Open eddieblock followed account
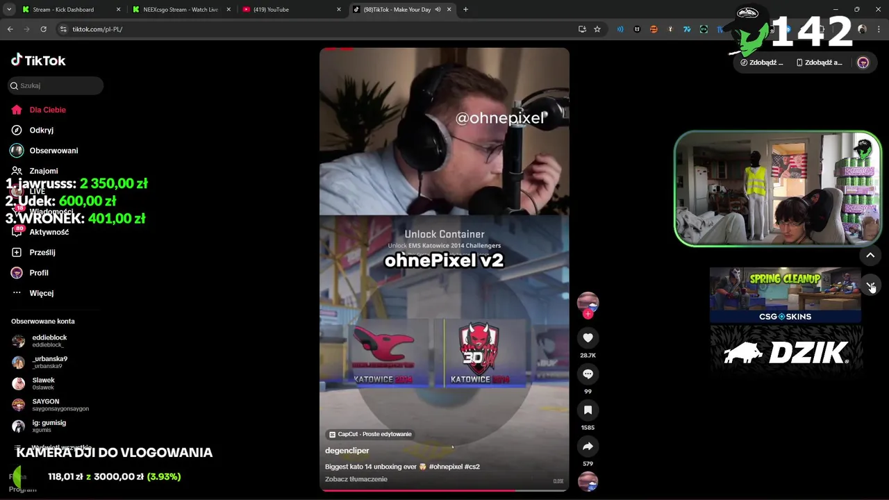Screen dimensions: 889x500 49,341
